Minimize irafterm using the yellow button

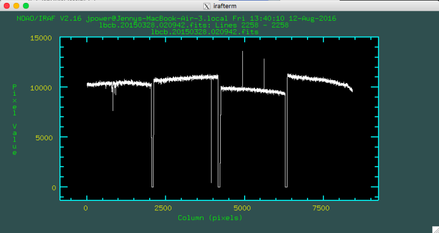coord(16,6)
